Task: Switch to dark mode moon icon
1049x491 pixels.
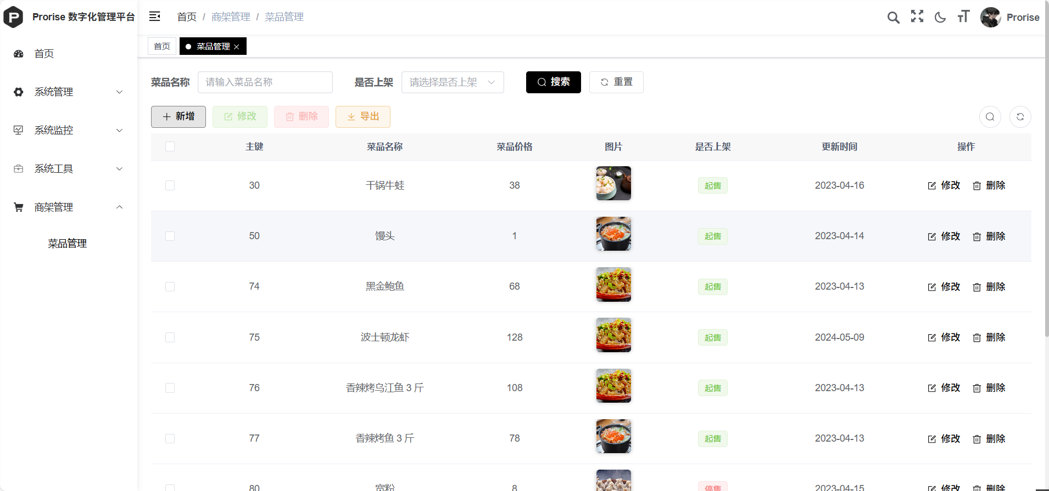Action: (x=940, y=18)
